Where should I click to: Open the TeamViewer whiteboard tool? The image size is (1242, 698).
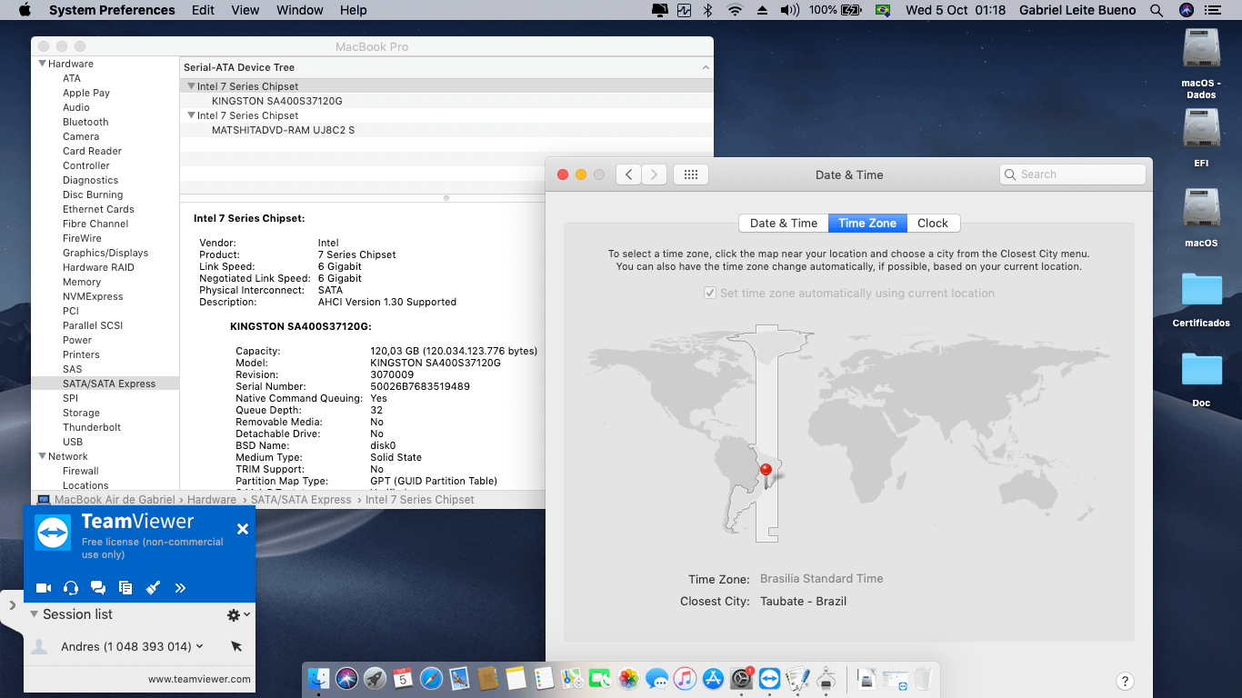click(x=153, y=588)
